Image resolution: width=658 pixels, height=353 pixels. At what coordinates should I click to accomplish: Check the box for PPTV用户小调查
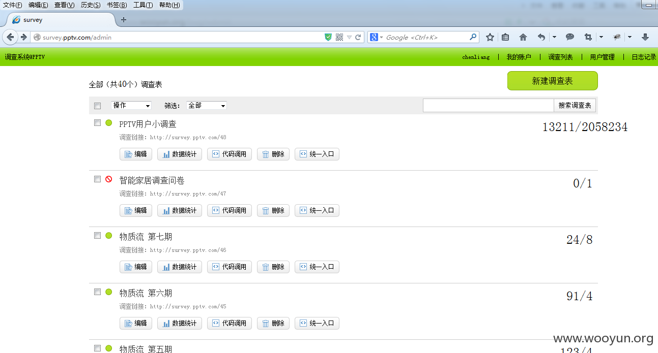[x=98, y=123]
